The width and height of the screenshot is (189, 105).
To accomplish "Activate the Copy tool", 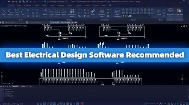I will [51, 12].
